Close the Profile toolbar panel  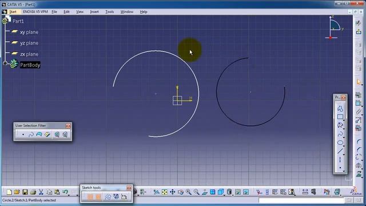pyautogui.click(x=343, y=97)
